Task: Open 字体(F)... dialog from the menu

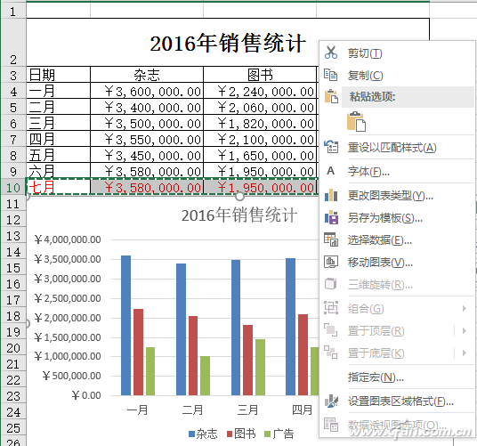Action: coord(368,172)
